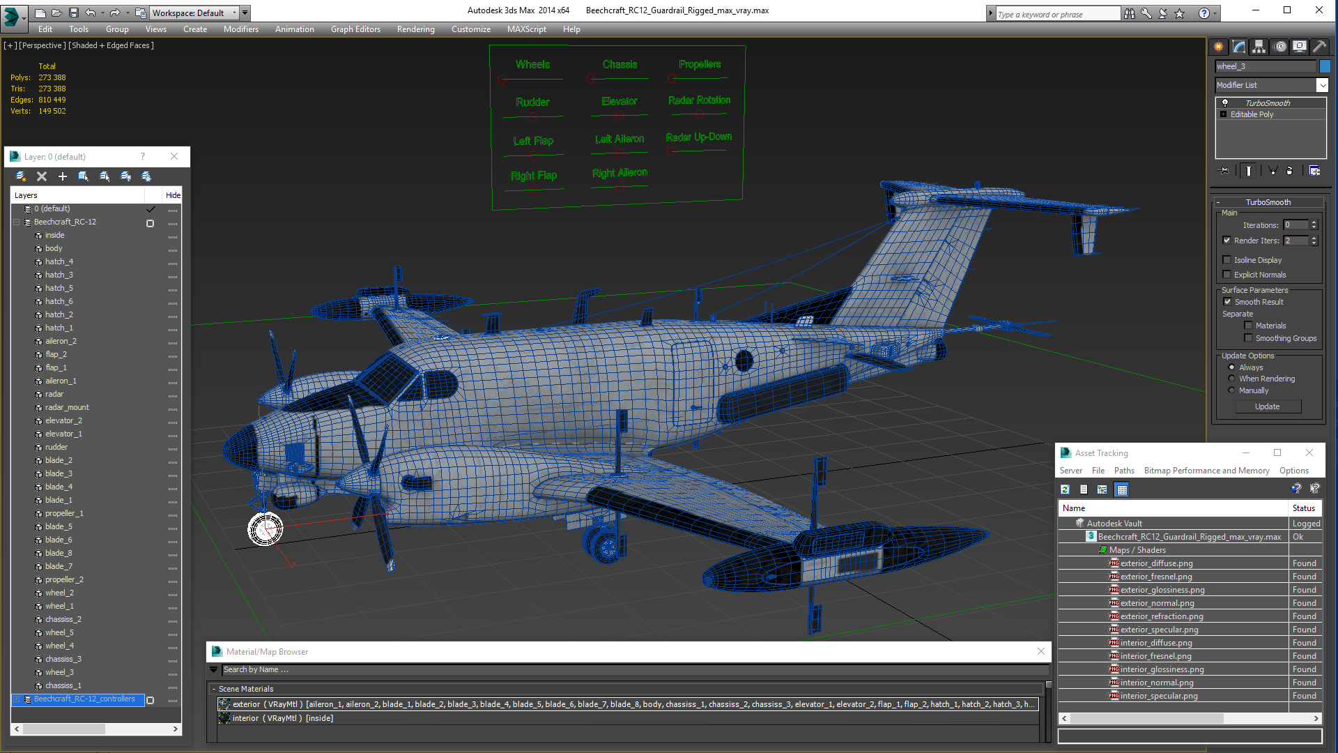Viewport: 1338px width, 753px height.
Task: Click Asset Tracking tree view icon
Action: pos(1102,489)
